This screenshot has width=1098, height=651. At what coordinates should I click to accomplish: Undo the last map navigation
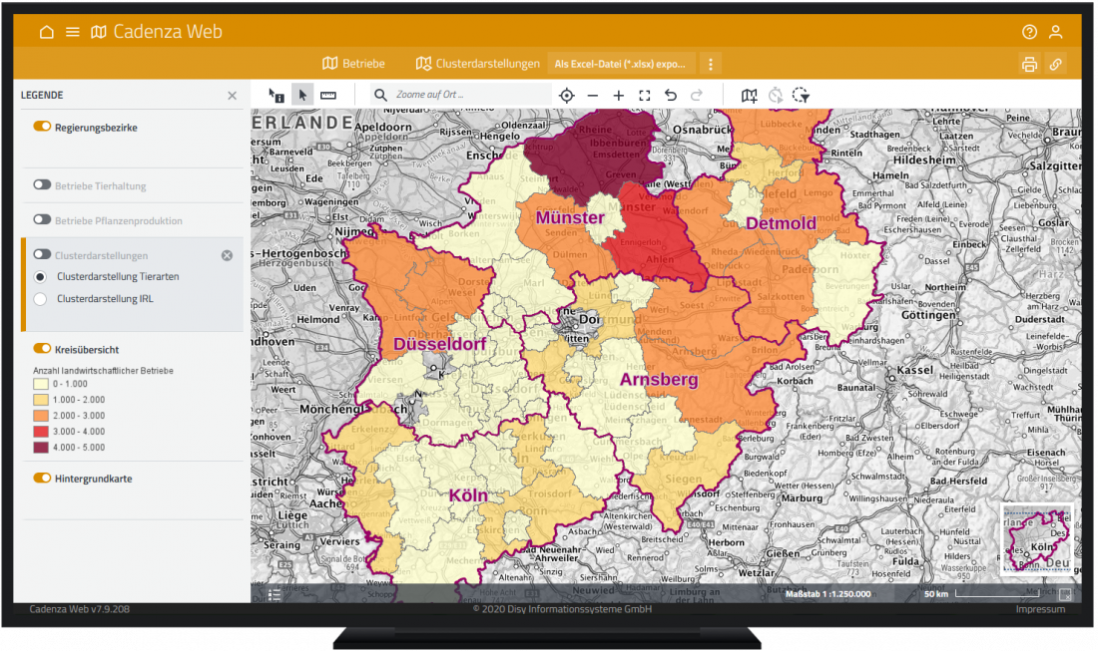point(671,95)
